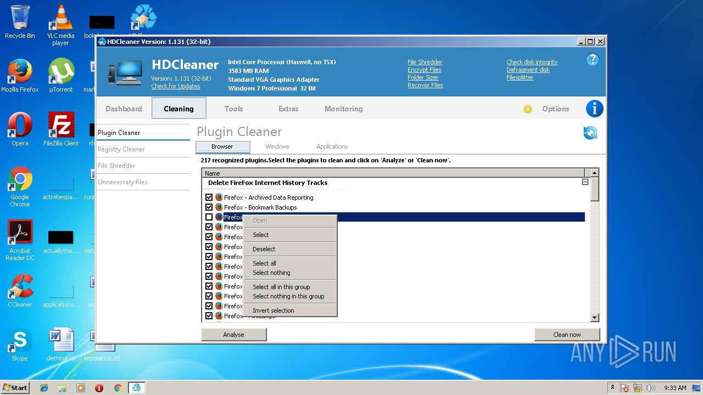Click media player taskbar icon

pos(81,388)
